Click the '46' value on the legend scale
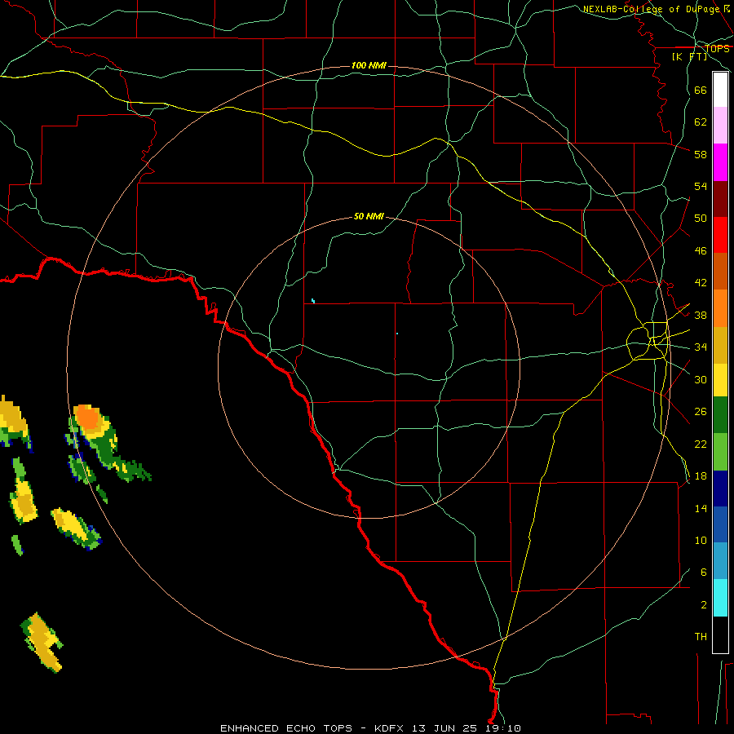The height and width of the screenshot is (734, 734). [701, 251]
